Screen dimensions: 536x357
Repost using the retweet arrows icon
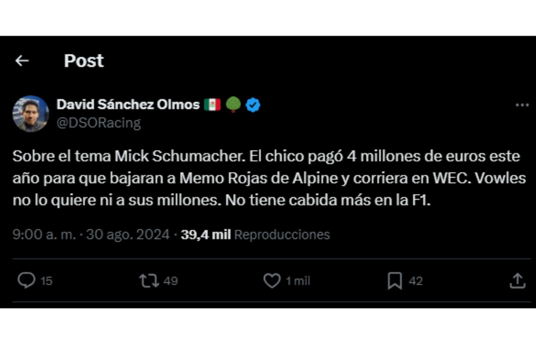click(x=149, y=280)
